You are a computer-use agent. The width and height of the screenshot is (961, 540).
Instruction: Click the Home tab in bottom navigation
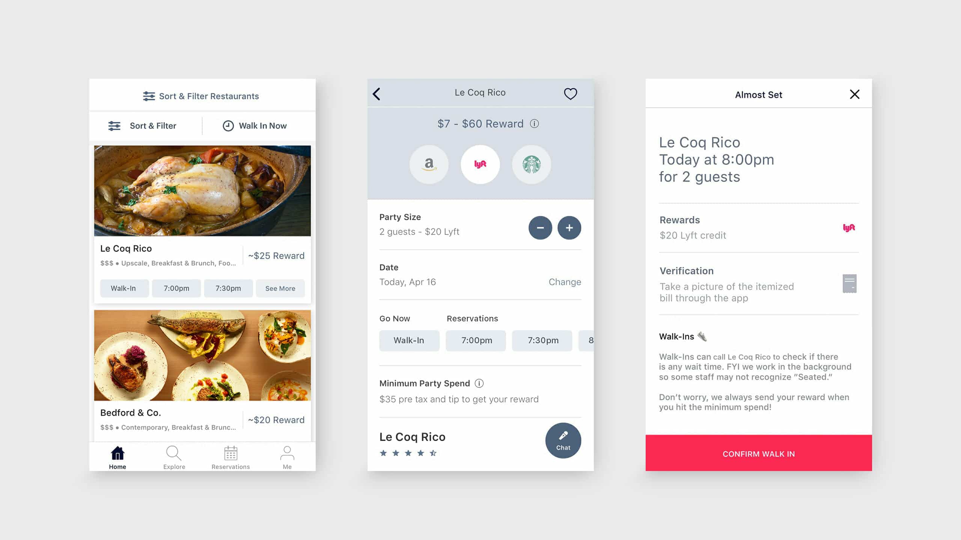click(117, 457)
